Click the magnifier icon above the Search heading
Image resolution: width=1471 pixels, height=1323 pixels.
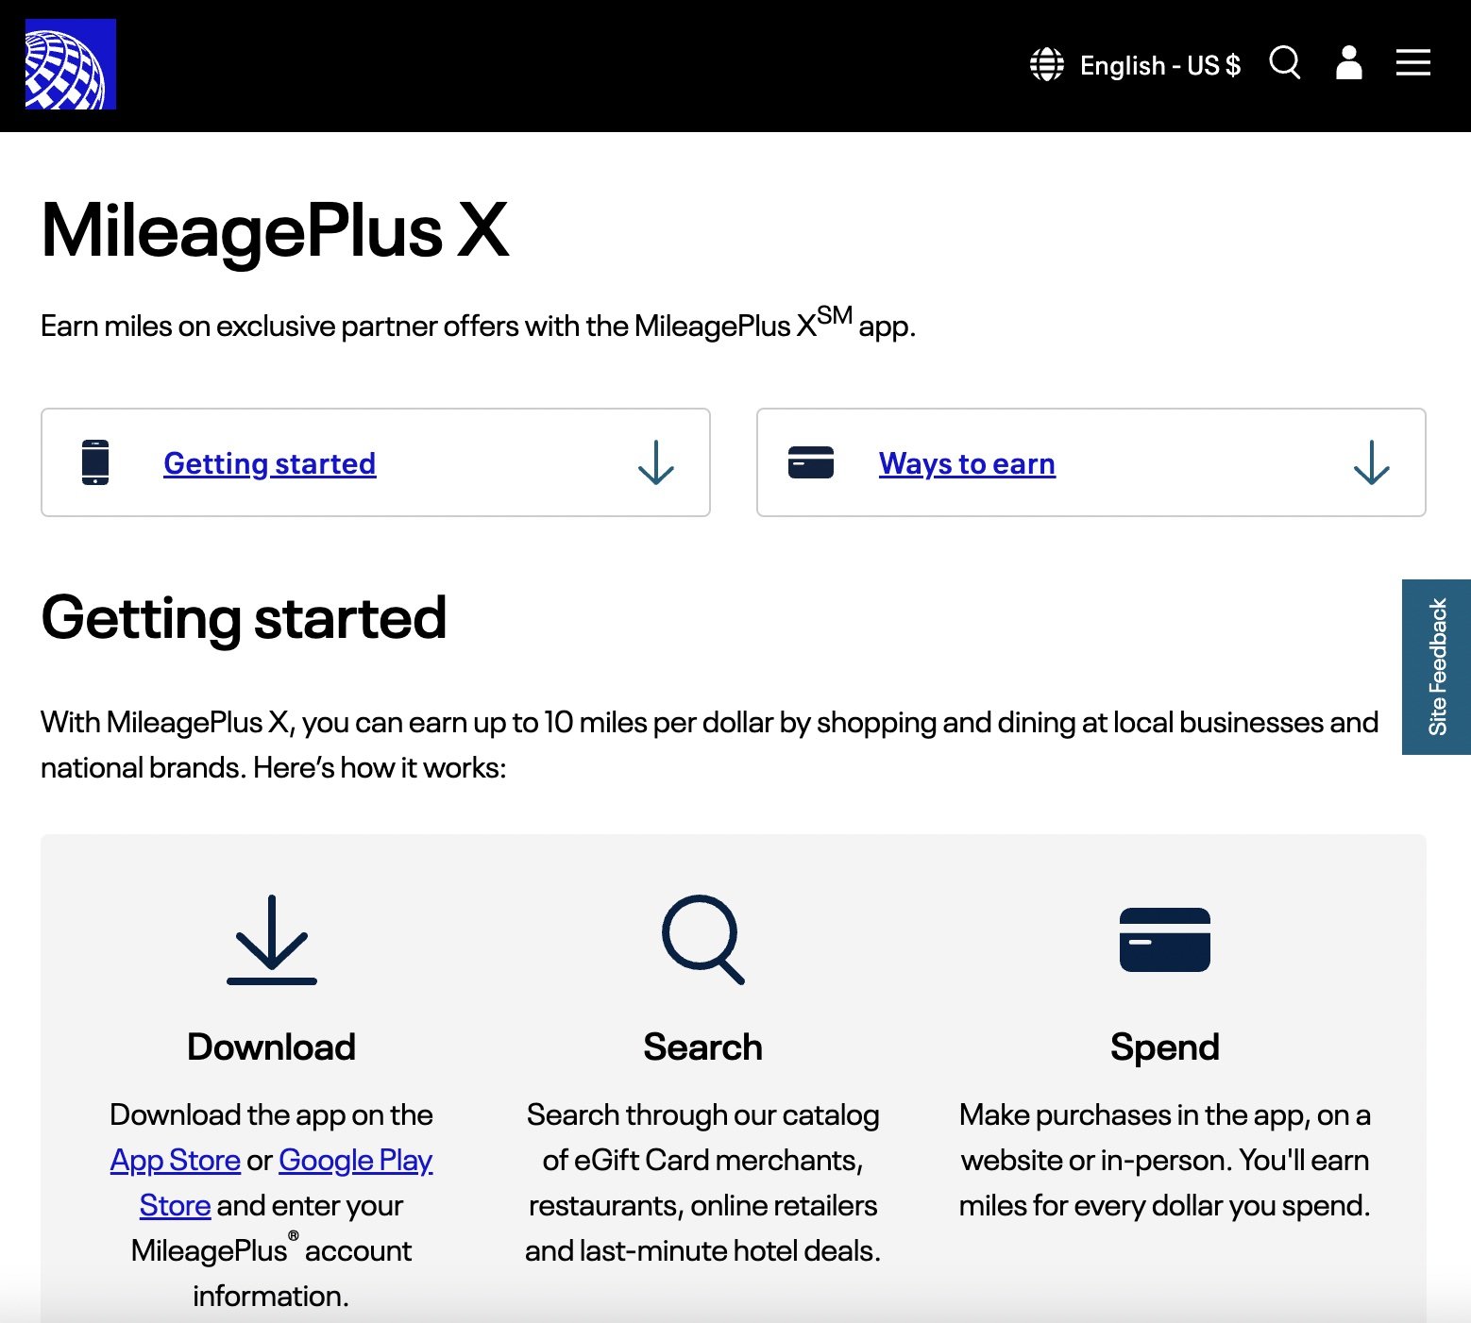coord(703,940)
